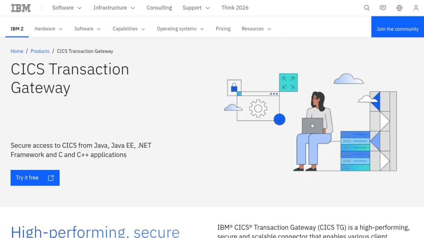
Task: Click the High-performing, secure heading
Action: [x=95, y=231]
